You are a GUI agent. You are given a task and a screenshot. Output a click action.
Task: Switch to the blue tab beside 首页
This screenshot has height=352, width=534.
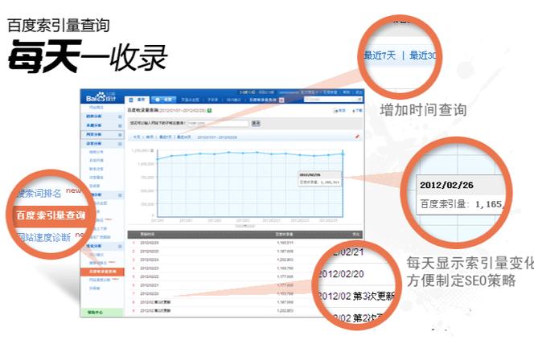click(x=163, y=100)
